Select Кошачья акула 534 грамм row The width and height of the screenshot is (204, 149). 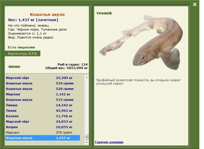pyautogui.click(x=43, y=83)
